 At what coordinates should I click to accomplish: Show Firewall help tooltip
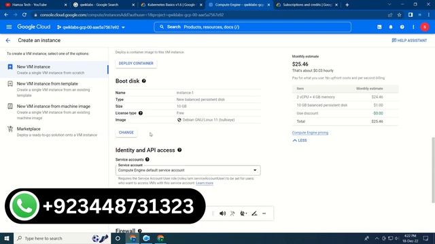140,230
